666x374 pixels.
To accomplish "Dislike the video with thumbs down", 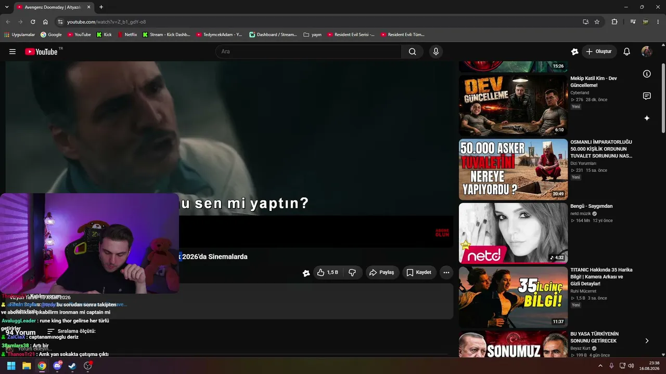I will pos(352,272).
